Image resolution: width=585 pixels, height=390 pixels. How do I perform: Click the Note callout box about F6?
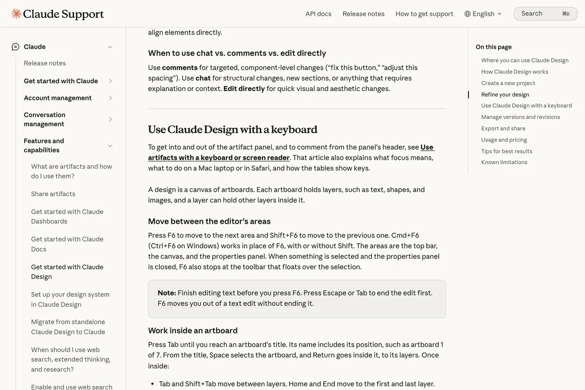coord(297,299)
